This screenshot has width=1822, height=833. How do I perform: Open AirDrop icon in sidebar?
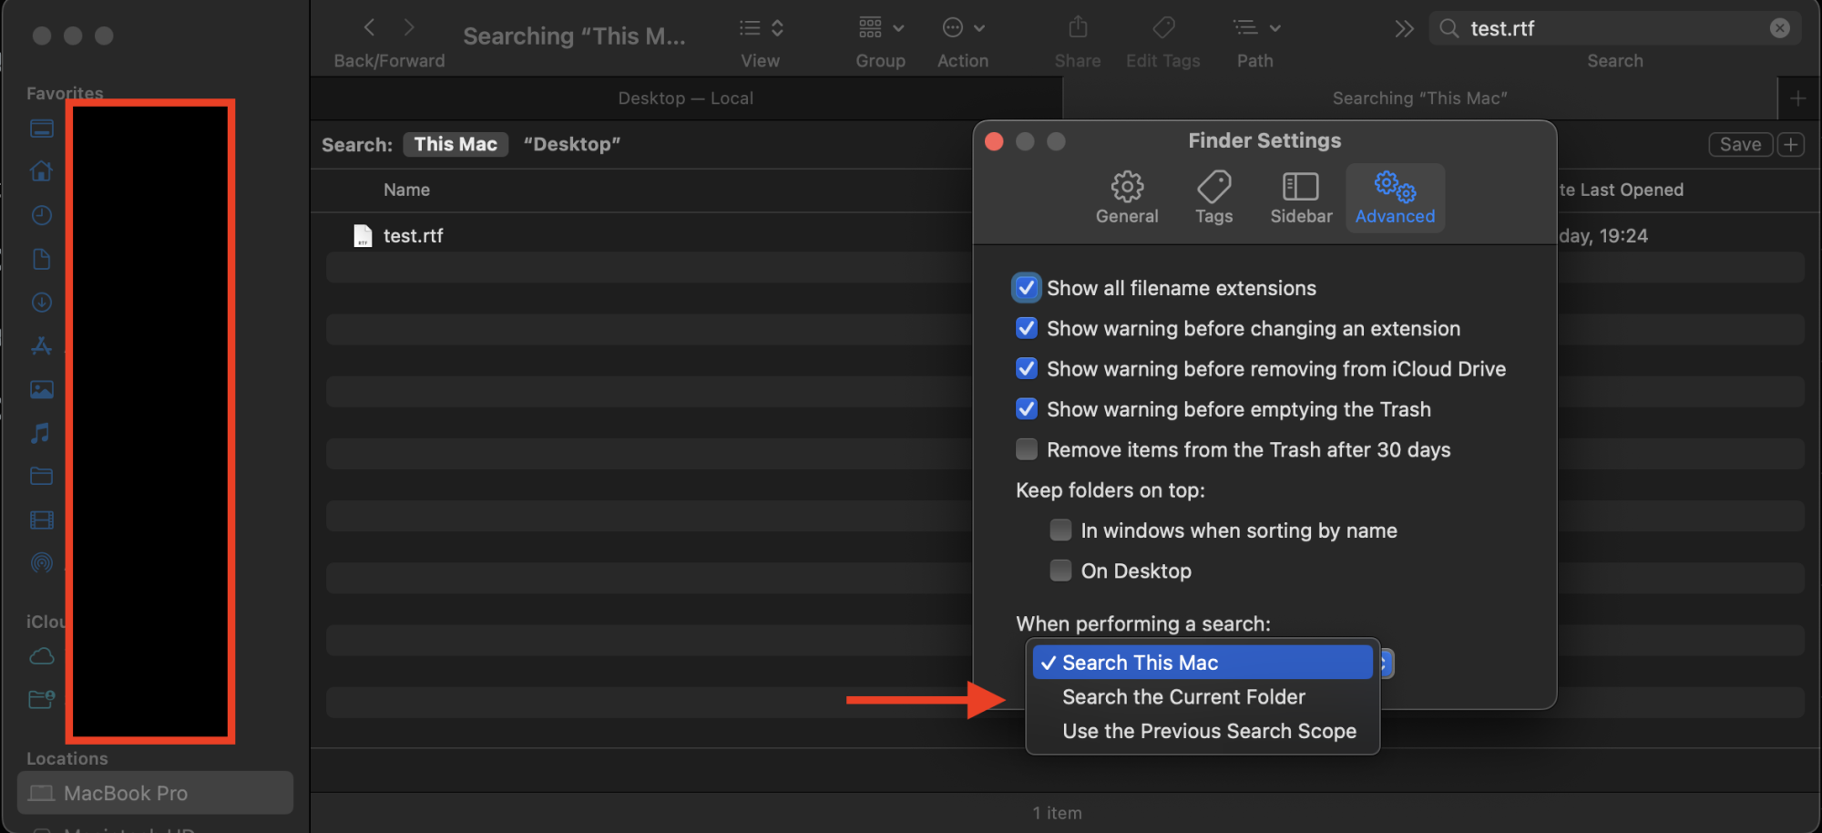tap(41, 563)
